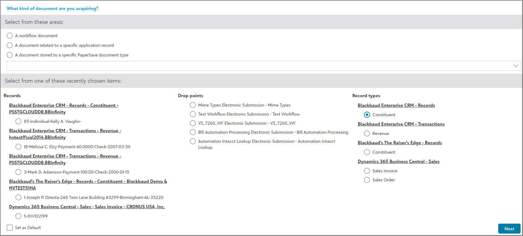This screenshot has width=523, height=236.
Task: Select Revenue record type under Transactions
Action: (367, 133)
